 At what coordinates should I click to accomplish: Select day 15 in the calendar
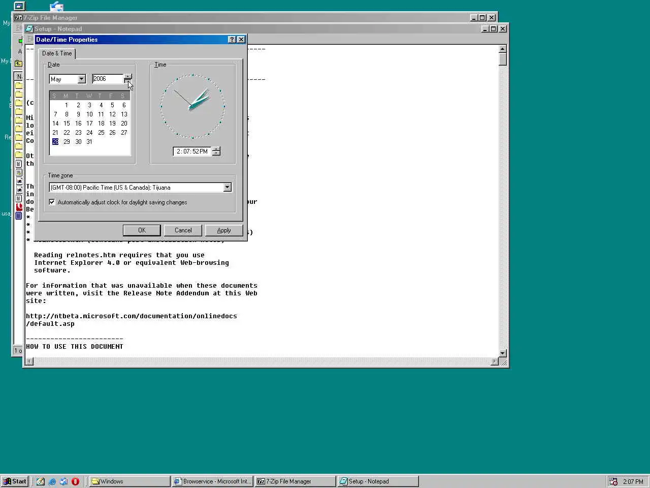pos(67,124)
